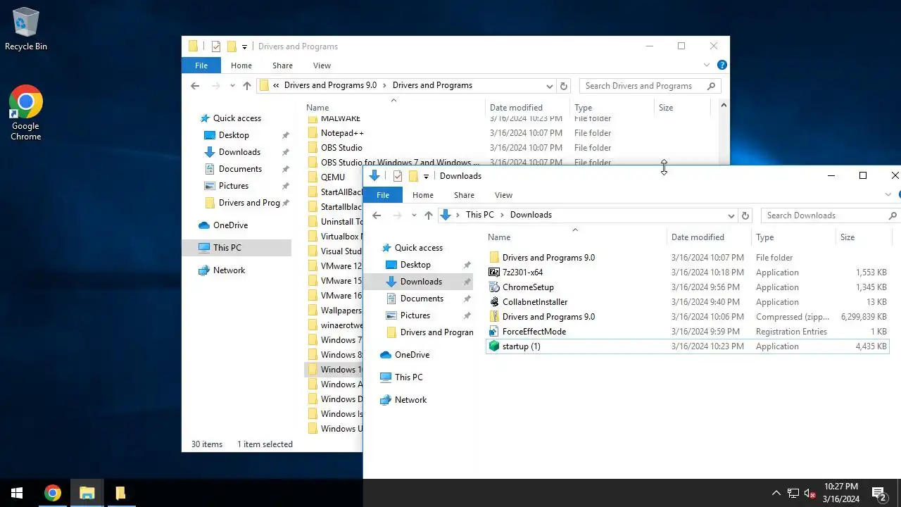Open the Windows Start menu
Screen dimensions: 901x507
point(17,493)
